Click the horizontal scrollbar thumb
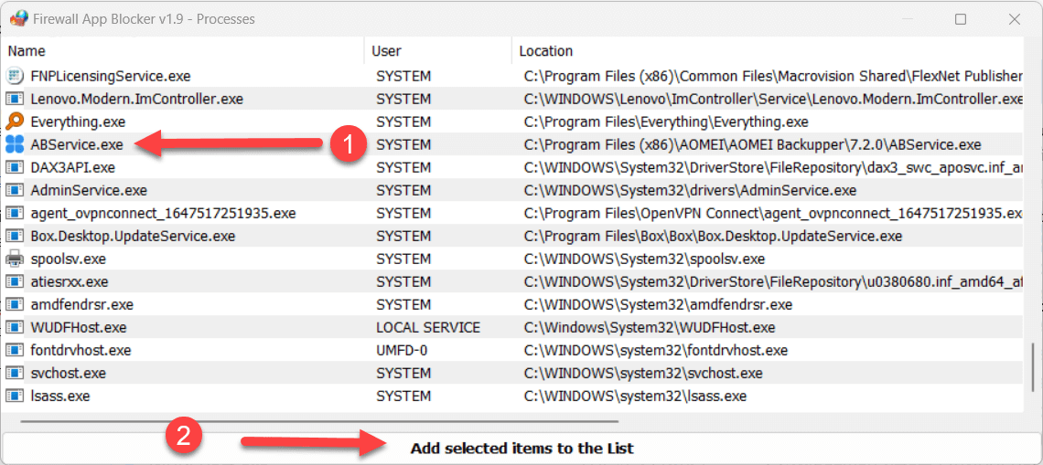The height and width of the screenshot is (465, 1043). [x=319, y=421]
